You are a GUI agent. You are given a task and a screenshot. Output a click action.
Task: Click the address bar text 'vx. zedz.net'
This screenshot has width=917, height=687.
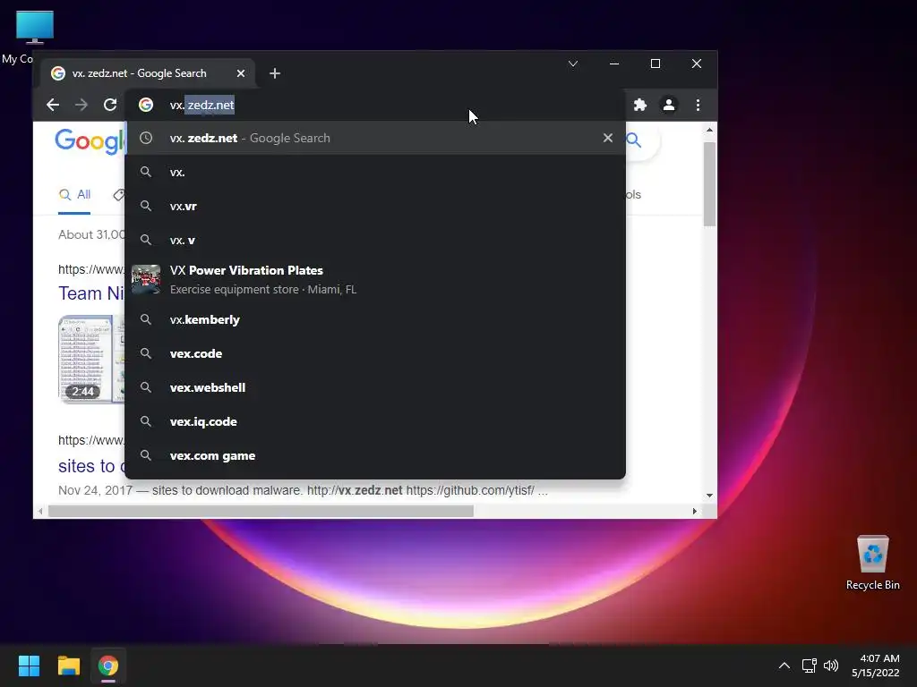coord(201,105)
